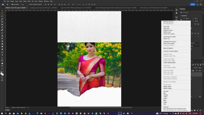The width and height of the screenshot is (204, 115).
Task: Flip horizontal icon in Properties Transform
Action: (x=195, y=24)
